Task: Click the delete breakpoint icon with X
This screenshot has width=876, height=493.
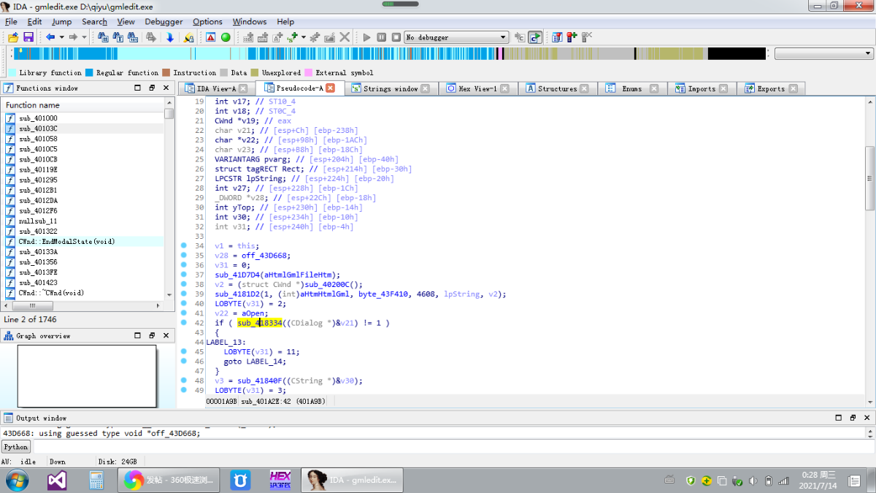Action: click(586, 37)
